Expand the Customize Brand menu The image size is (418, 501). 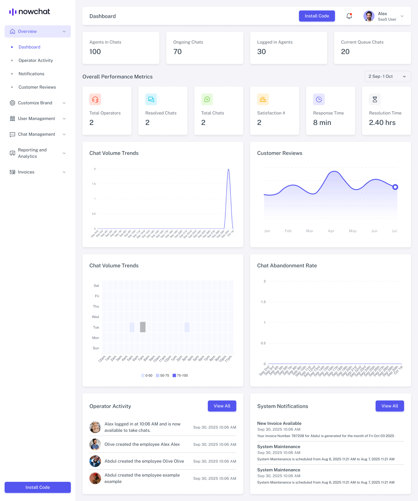(38, 103)
